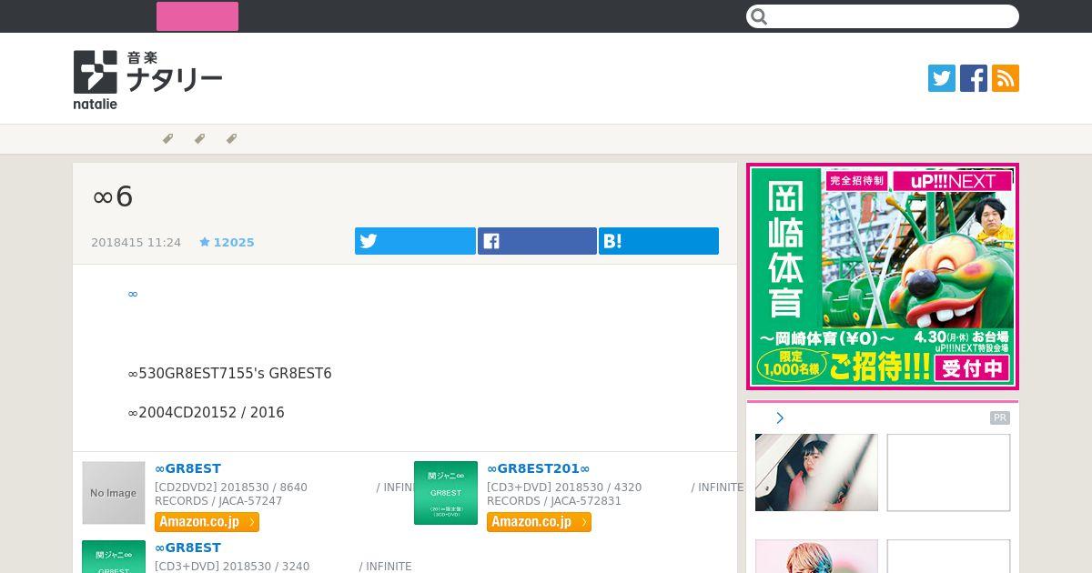Click Amazon.co.jp button under JACA-57247
The height and width of the screenshot is (573, 1092).
pyautogui.click(x=207, y=522)
